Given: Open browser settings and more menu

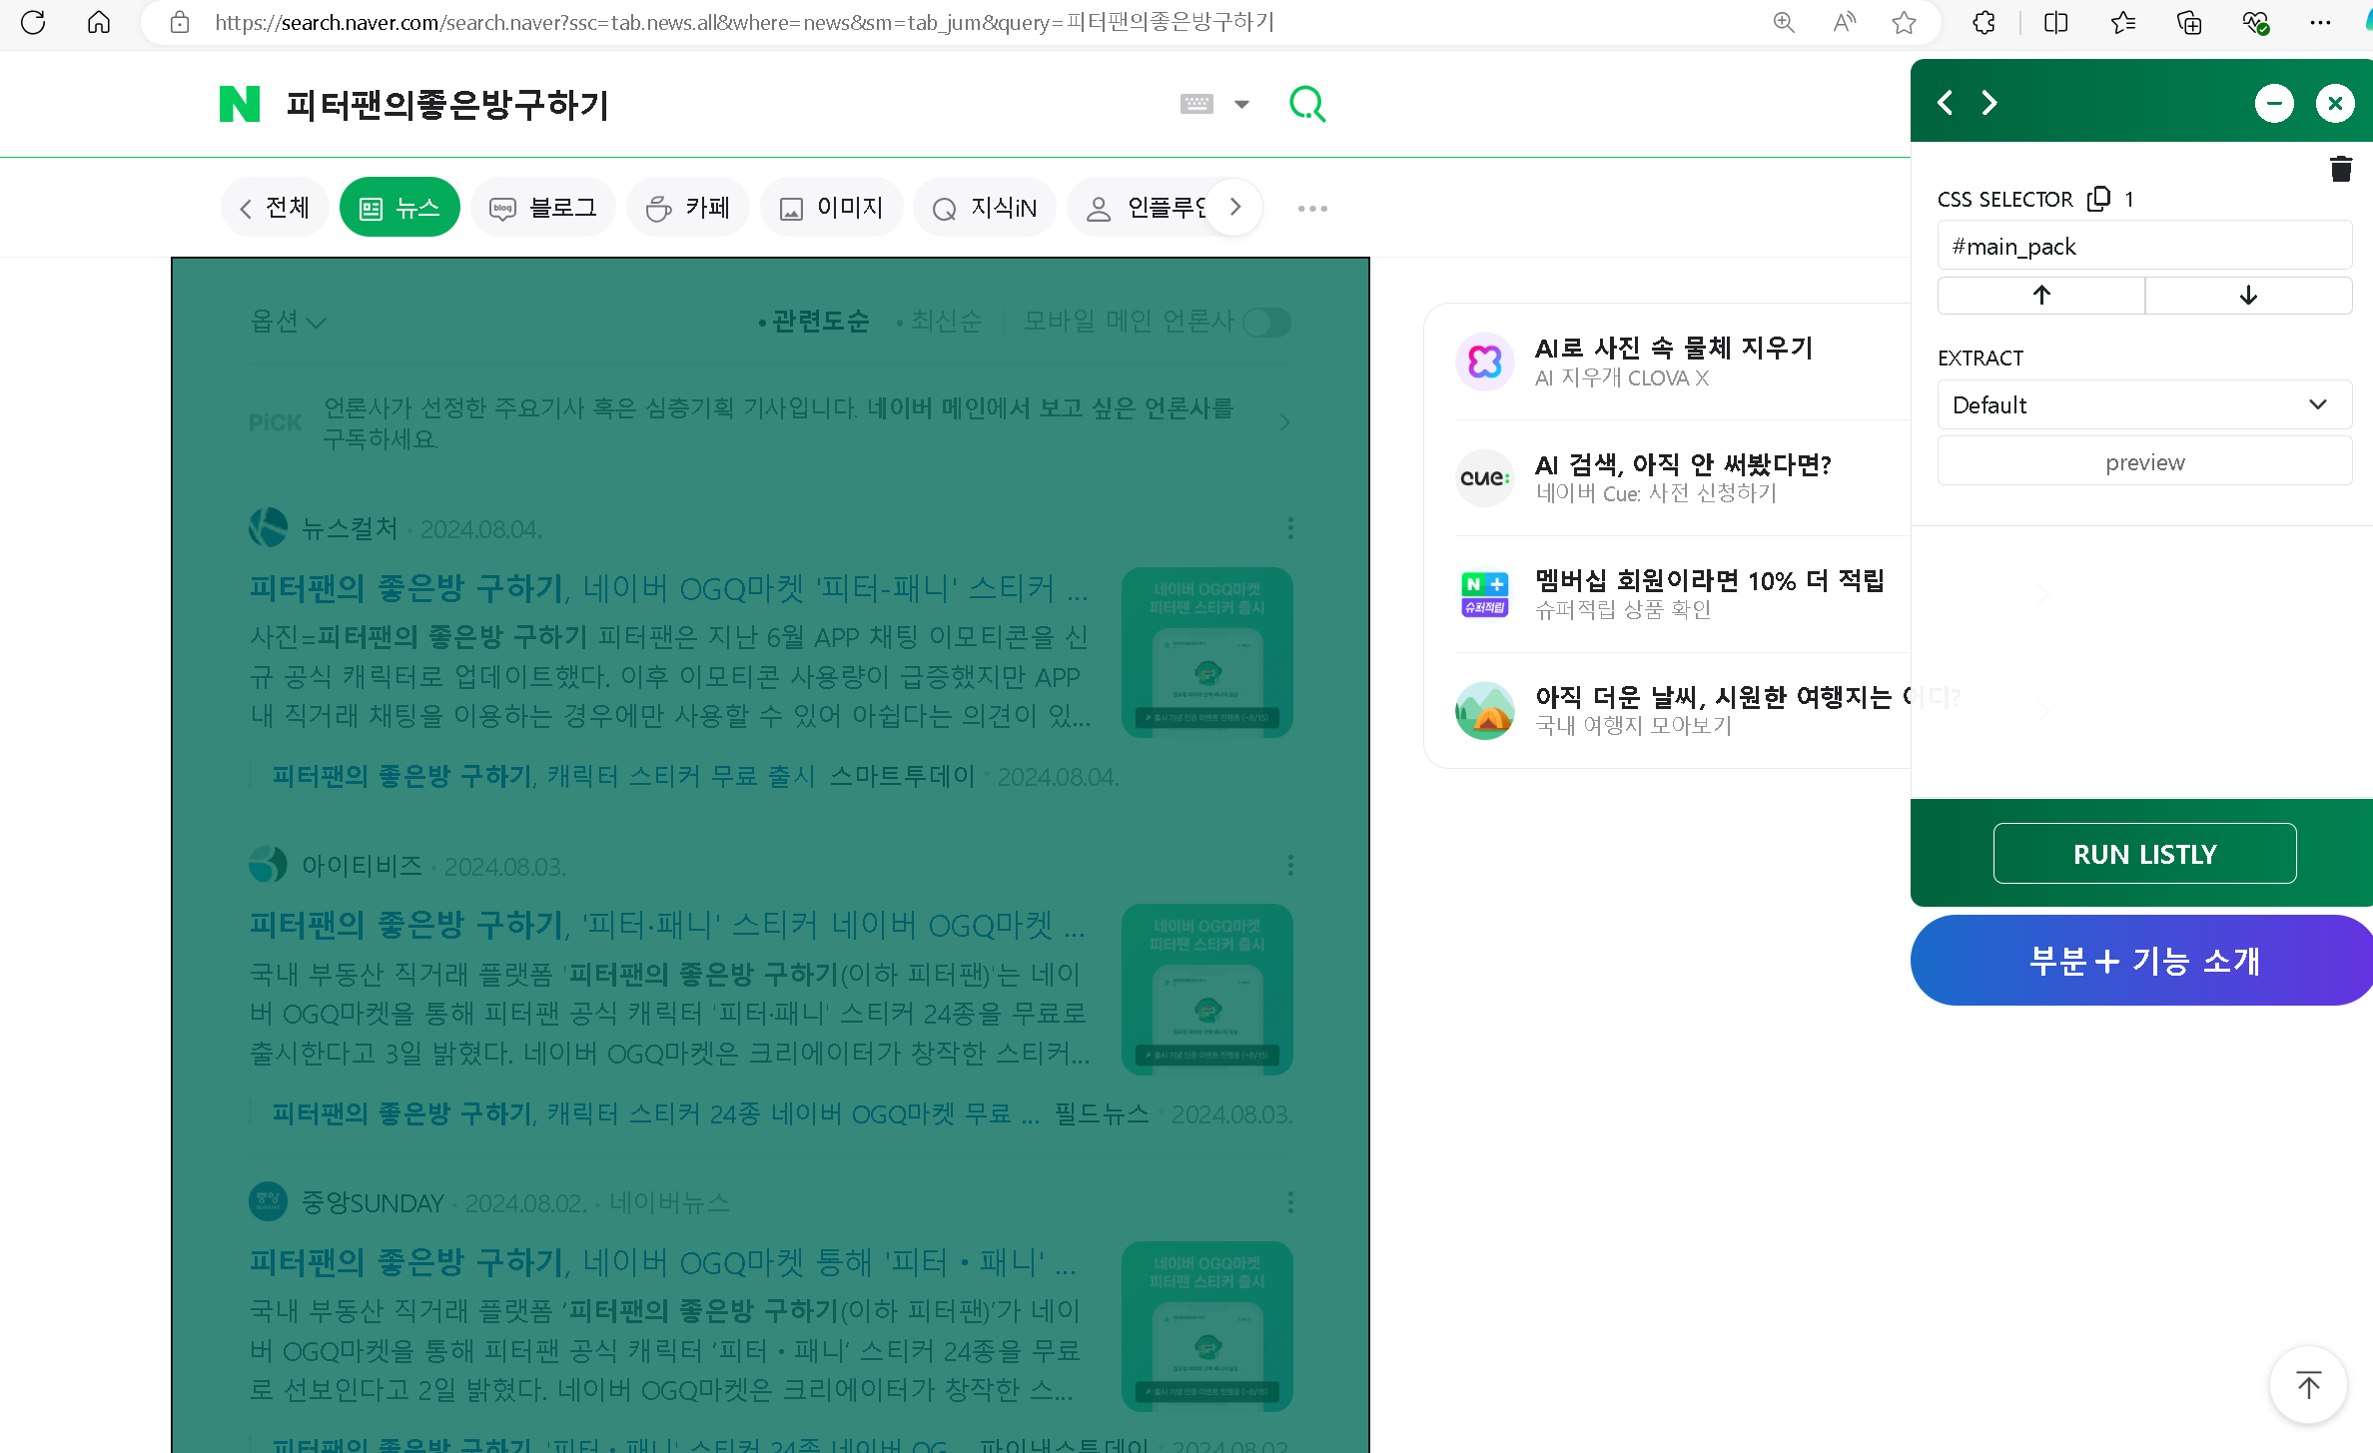Looking at the screenshot, I should coord(2320,22).
